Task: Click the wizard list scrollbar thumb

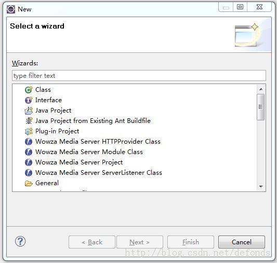Action: [261, 107]
